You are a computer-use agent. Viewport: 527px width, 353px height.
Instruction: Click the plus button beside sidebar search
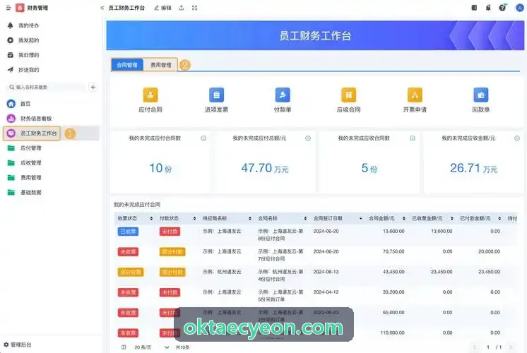(93, 87)
